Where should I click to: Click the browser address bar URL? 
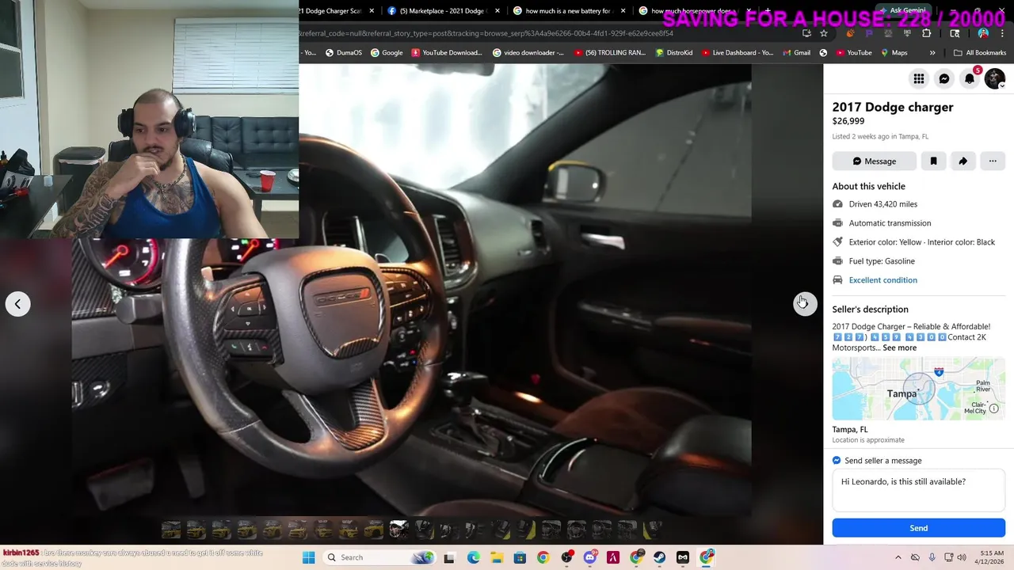coord(487,33)
